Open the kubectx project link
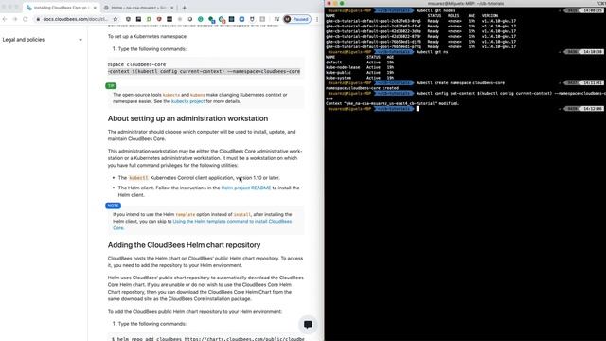Image resolution: width=606 pixels, height=341 pixels. click(187, 101)
